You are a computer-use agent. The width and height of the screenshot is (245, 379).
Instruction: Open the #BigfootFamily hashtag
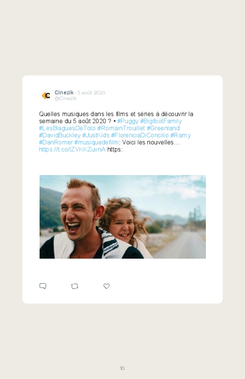161,121
